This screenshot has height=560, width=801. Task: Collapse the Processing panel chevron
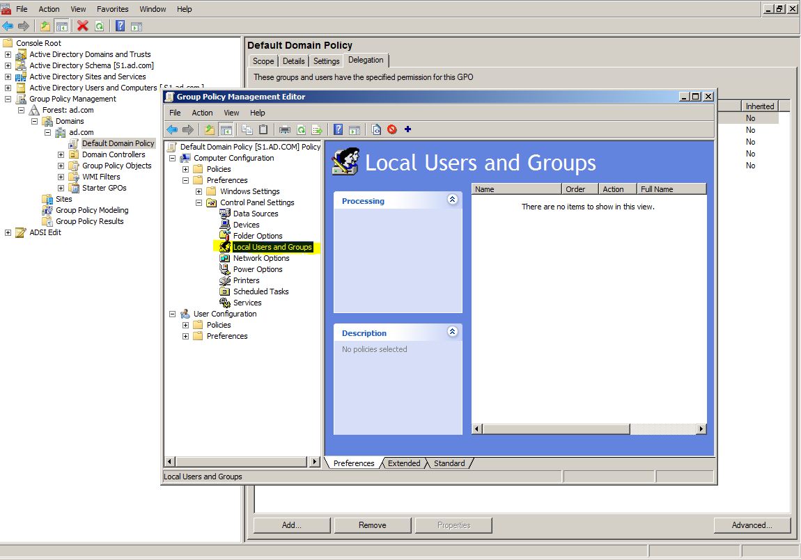point(452,200)
